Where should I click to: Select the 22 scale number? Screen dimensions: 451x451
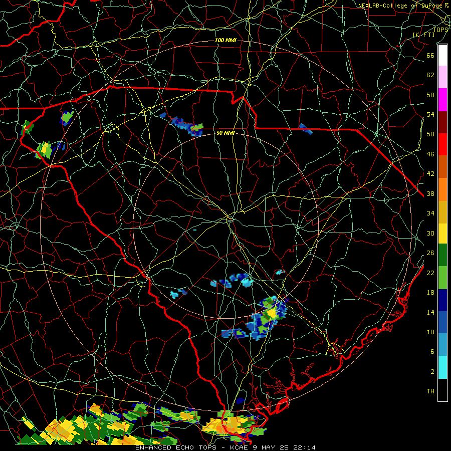(430, 273)
